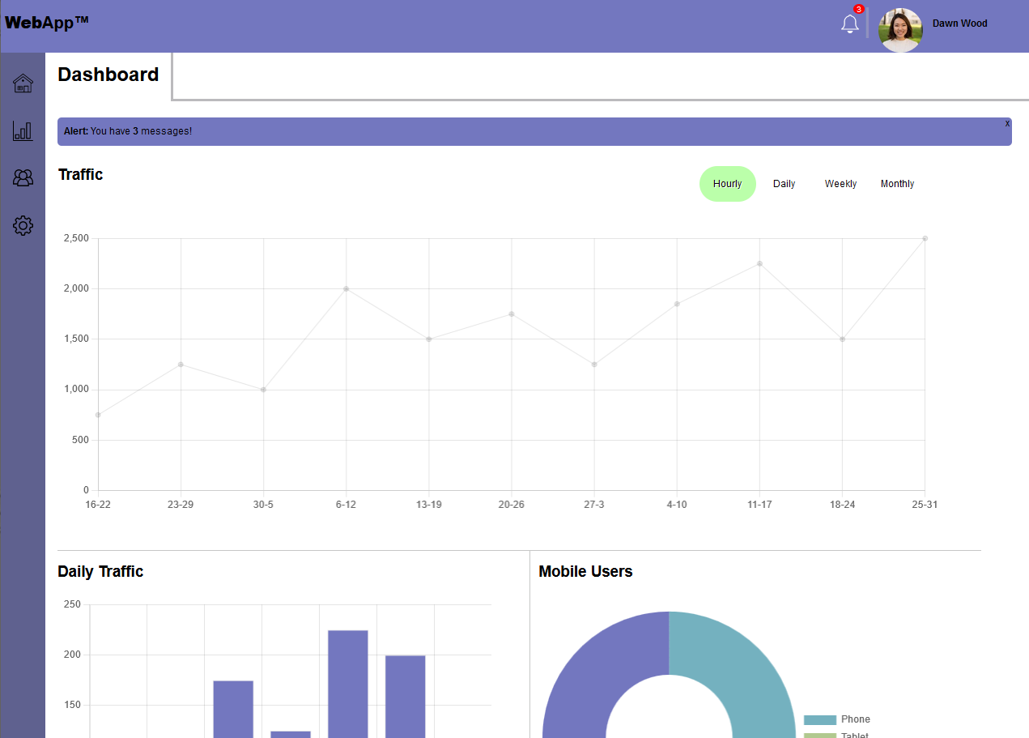Click the red notification badge showing 3
Screen dimensions: 1029x738
tap(859, 10)
